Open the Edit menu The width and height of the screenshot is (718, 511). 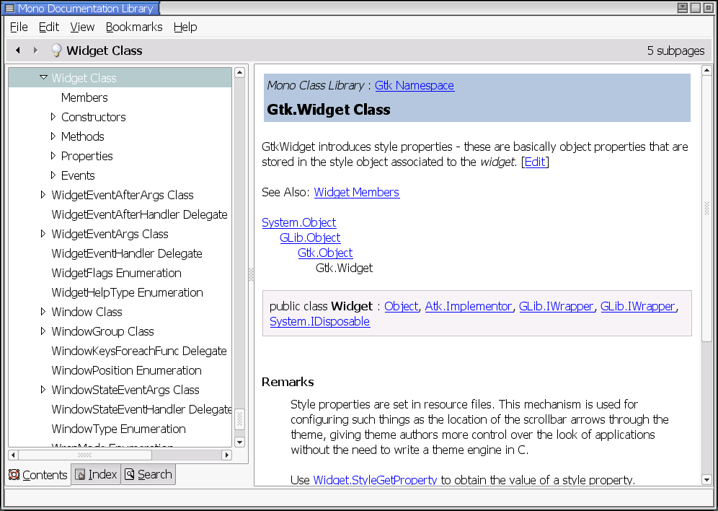click(x=48, y=27)
